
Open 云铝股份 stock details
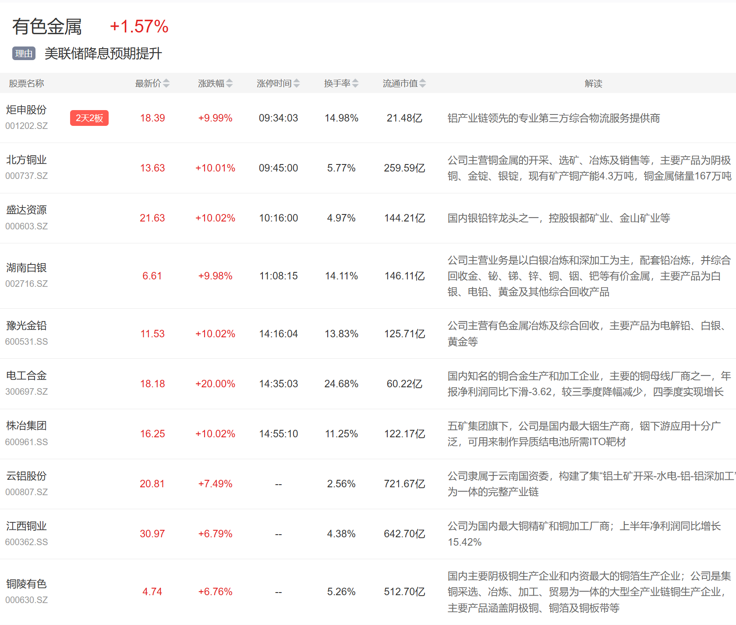pos(26,476)
